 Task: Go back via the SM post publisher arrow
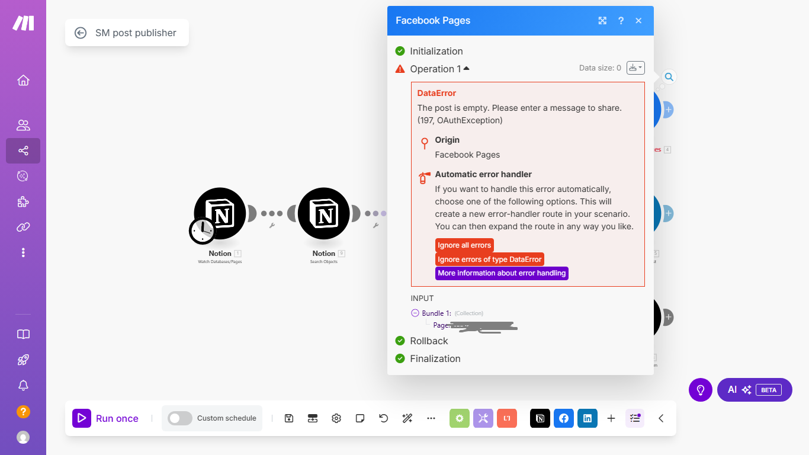(x=81, y=33)
